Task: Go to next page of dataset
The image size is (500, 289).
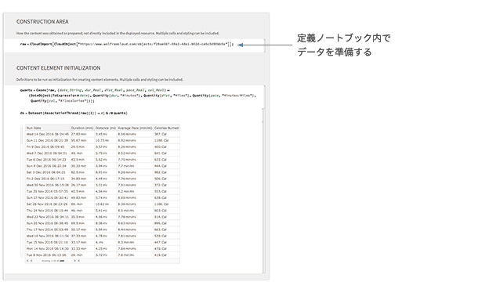Action: pos(74,261)
